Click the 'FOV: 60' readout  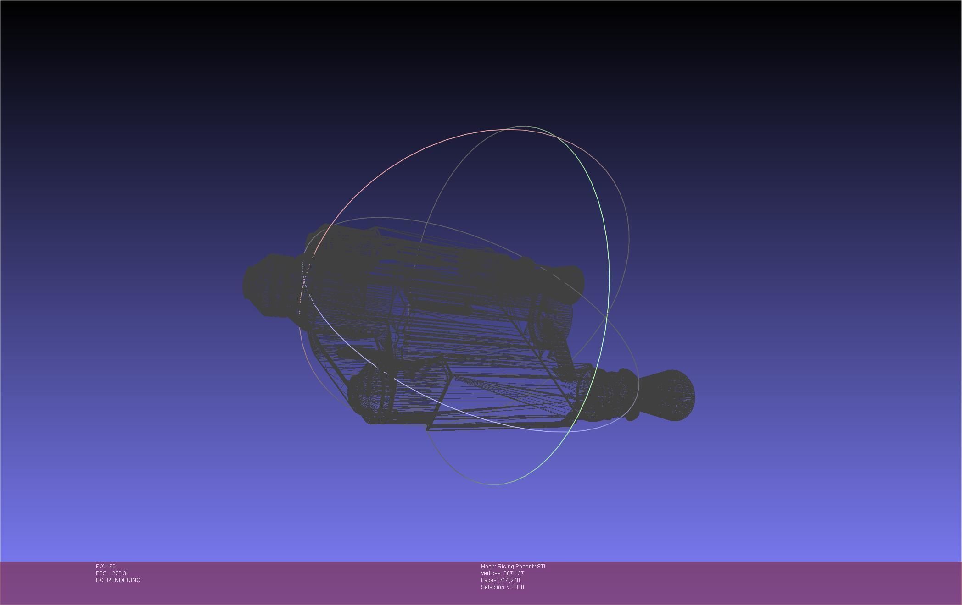click(x=106, y=566)
